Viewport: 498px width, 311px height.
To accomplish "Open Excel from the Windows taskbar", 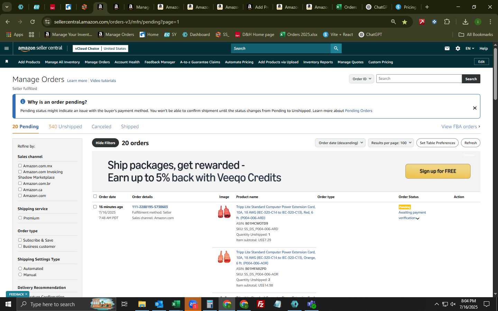I will [176, 304].
